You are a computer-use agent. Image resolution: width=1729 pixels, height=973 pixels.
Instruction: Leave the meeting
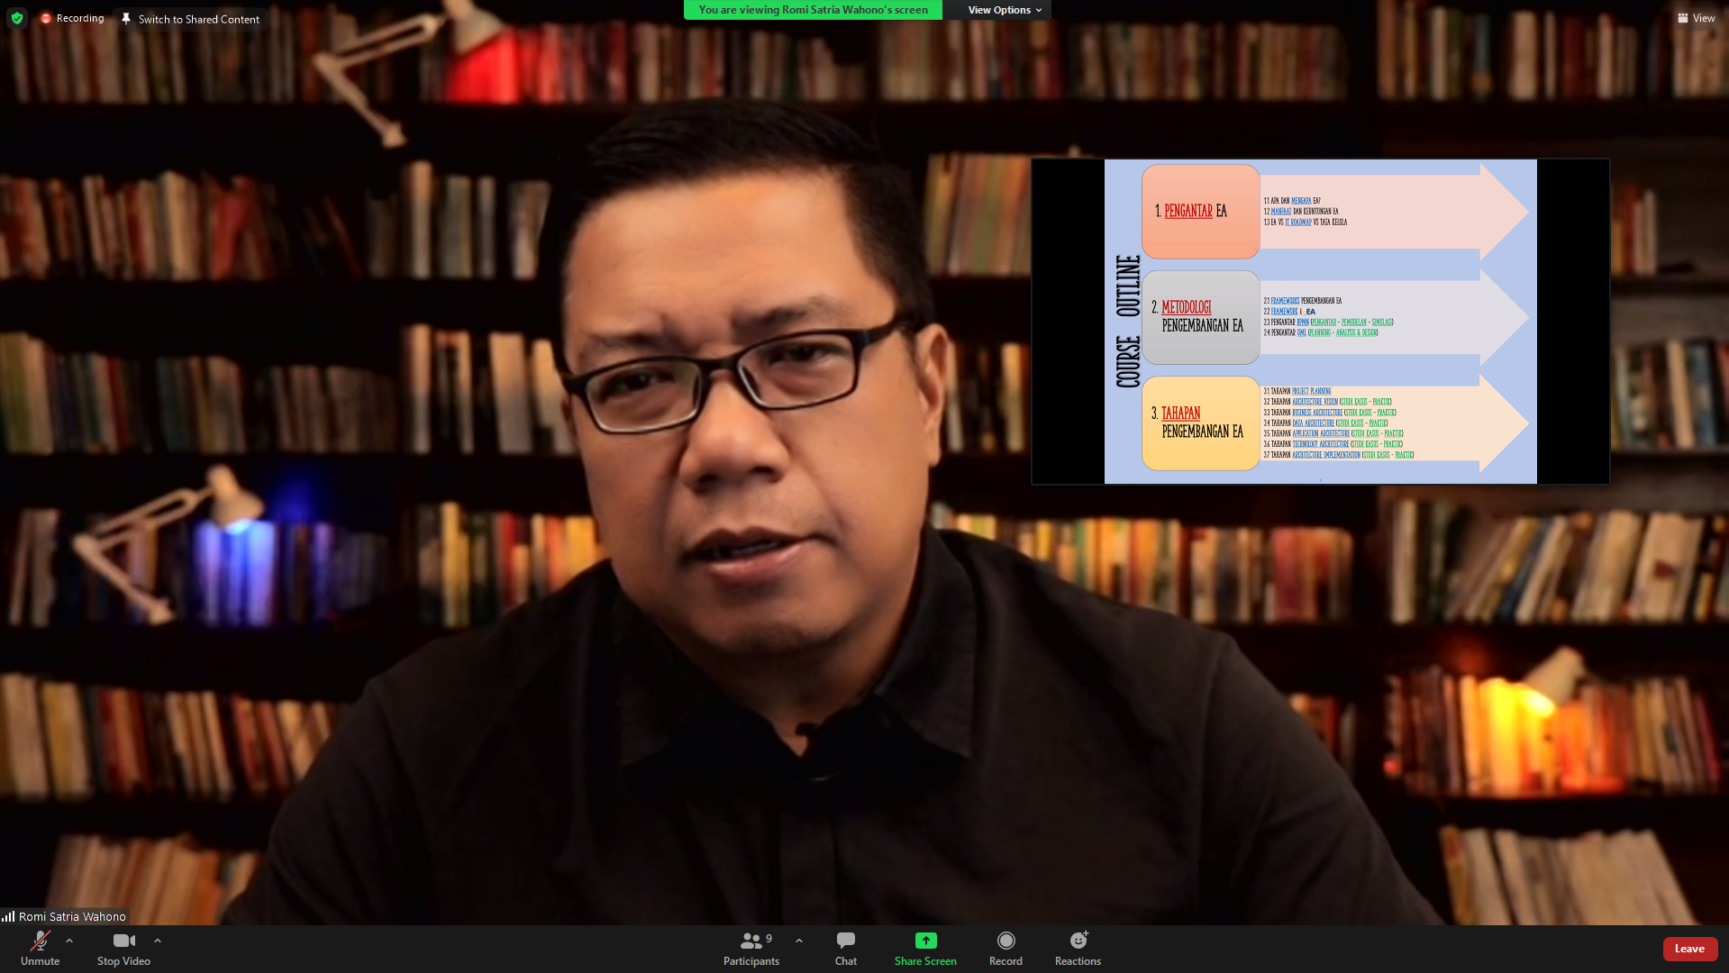[1689, 949]
